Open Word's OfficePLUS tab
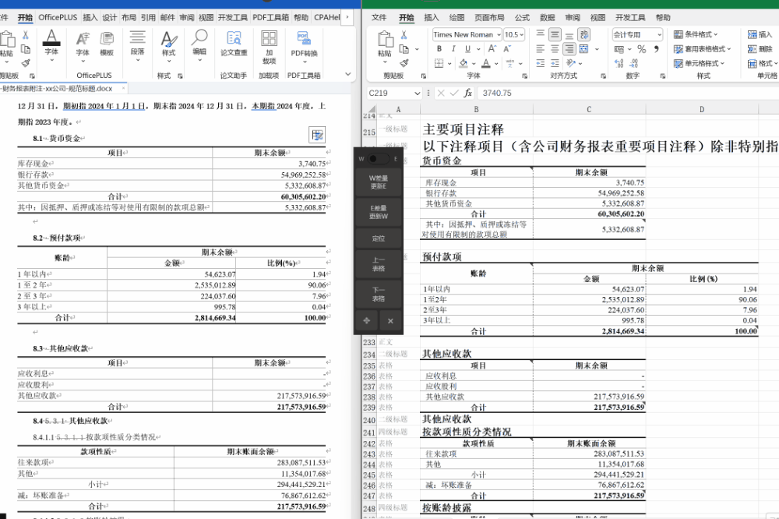Image resolution: width=779 pixels, height=519 pixels. click(58, 17)
